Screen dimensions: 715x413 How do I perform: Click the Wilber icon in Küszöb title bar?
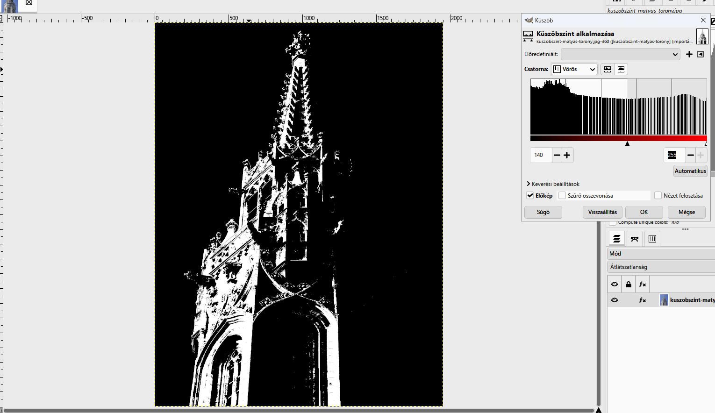tap(529, 20)
